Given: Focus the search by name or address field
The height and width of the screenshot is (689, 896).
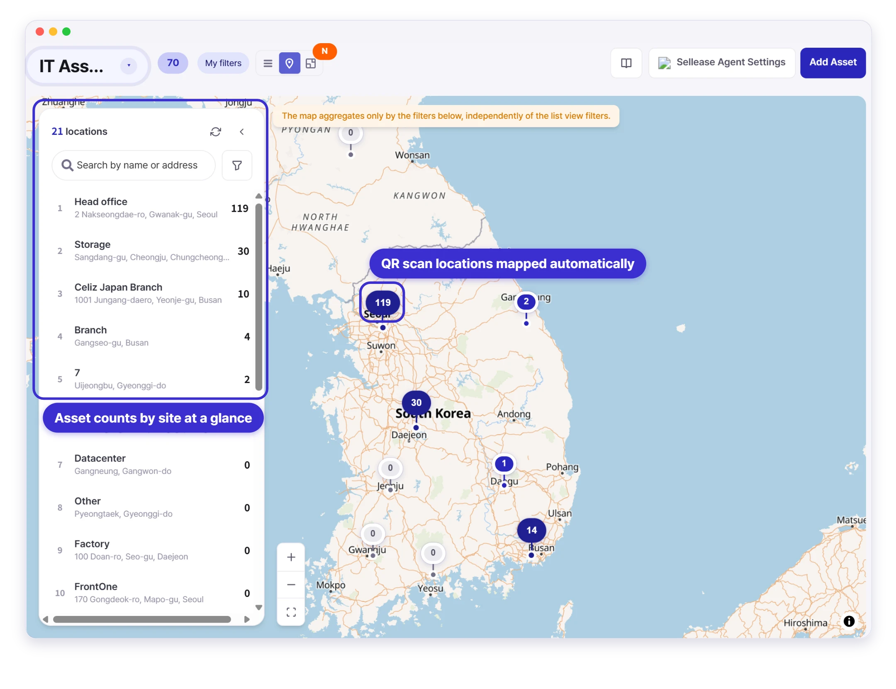Looking at the screenshot, I should coord(134,165).
